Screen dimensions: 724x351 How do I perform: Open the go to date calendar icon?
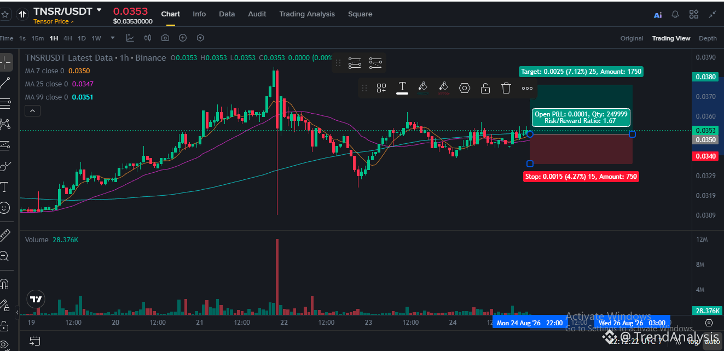pos(34,341)
